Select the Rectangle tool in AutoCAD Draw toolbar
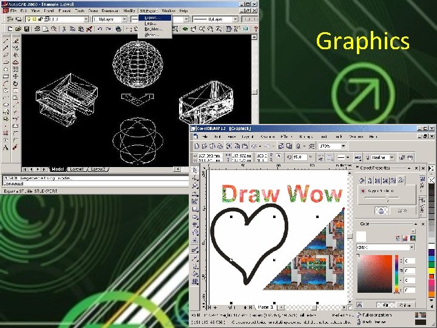Viewport: 437px width, 328px height. coord(5,77)
